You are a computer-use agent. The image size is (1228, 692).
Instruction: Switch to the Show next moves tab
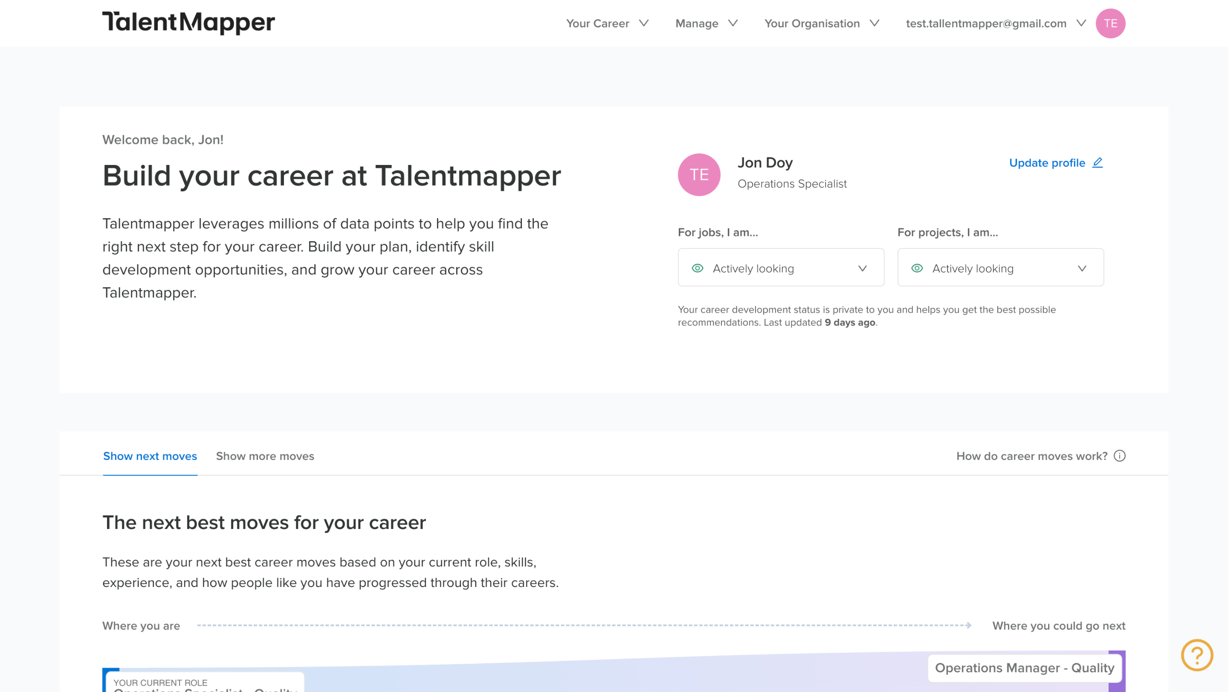click(x=150, y=456)
